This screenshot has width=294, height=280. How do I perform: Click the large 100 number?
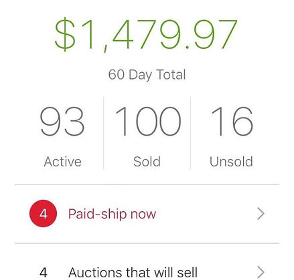(x=148, y=122)
